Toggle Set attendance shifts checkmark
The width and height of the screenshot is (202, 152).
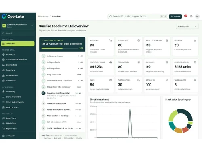pyautogui.click(x=43, y=122)
